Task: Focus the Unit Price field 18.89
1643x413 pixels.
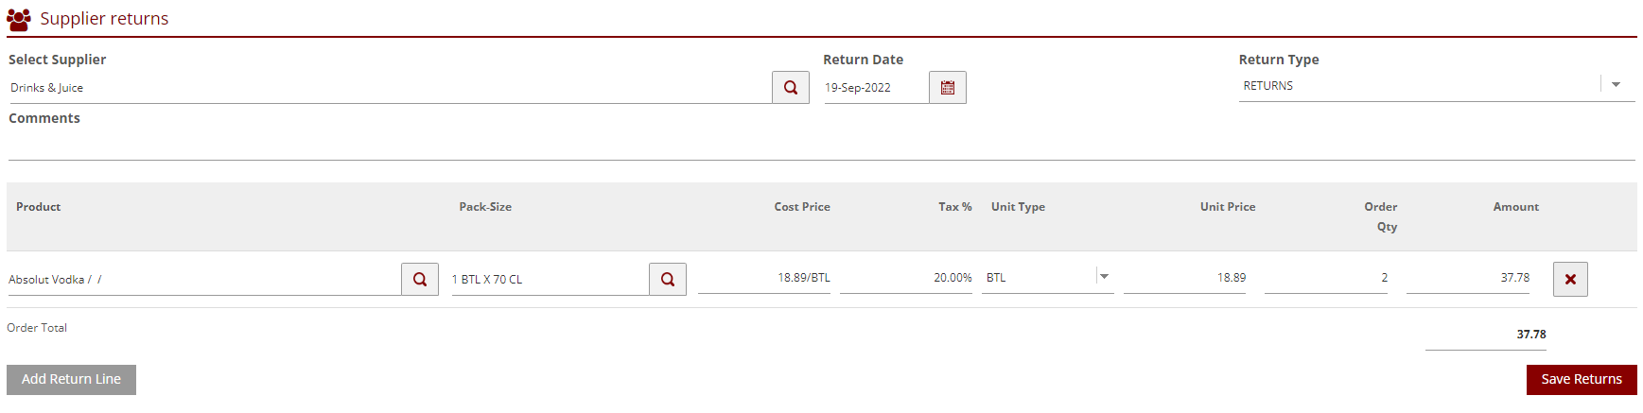Action: (x=1184, y=278)
